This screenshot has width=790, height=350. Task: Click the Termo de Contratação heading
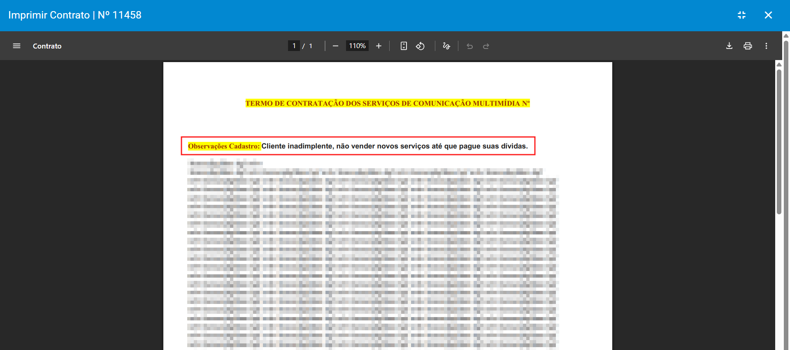point(387,103)
